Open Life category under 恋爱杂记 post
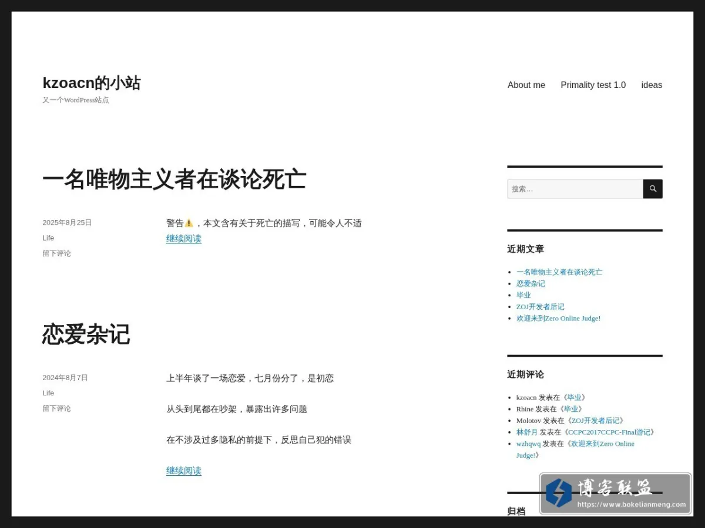The width and height of the screenshot is (705, 528). (48, 392)
